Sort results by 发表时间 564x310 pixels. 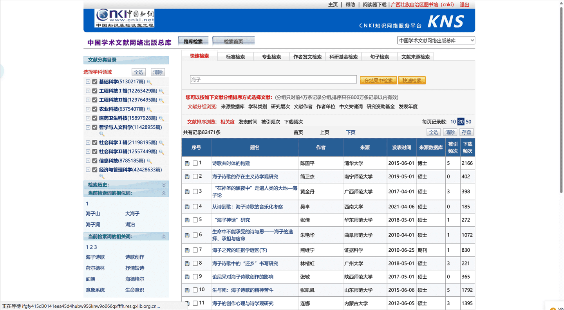[248, 122]
